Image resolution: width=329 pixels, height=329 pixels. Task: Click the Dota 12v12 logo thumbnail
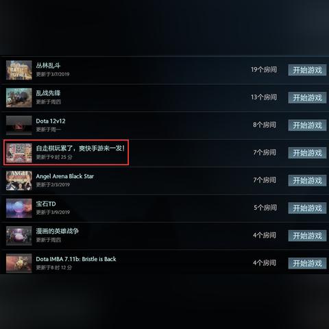point(19,125)
